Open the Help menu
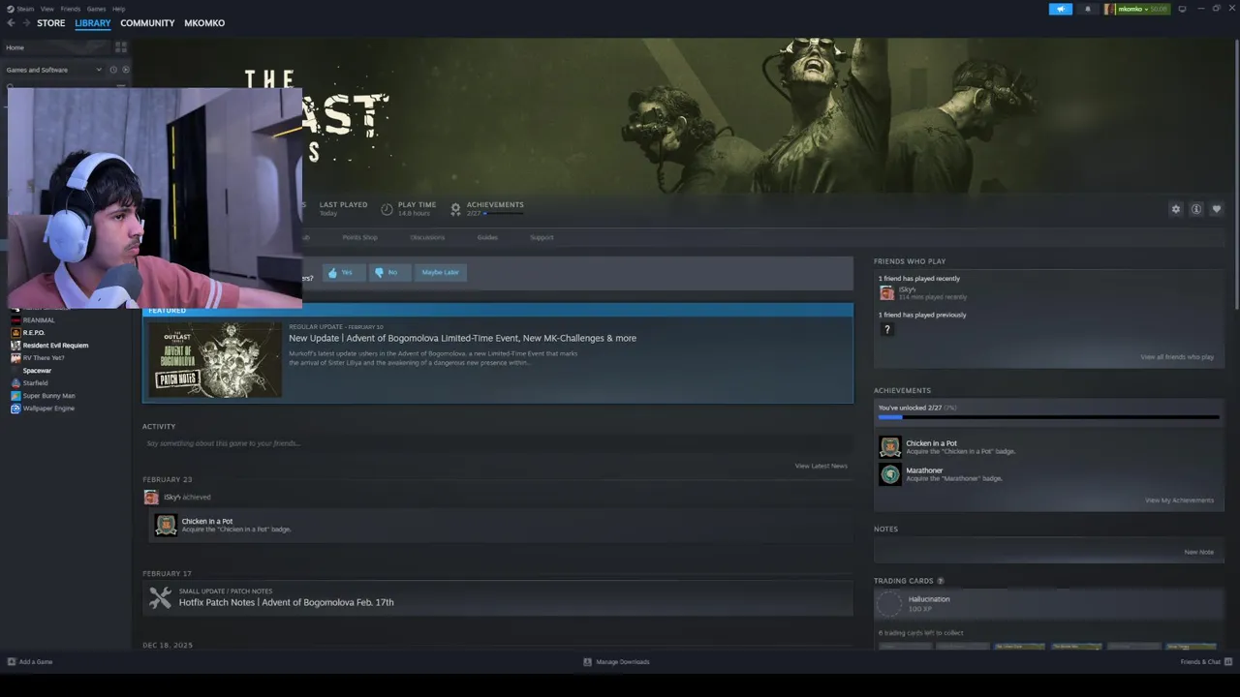 click(118, 9)
